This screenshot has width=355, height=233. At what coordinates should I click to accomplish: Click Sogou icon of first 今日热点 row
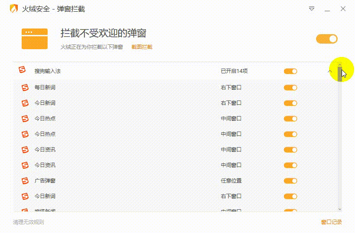click(25, 118)
